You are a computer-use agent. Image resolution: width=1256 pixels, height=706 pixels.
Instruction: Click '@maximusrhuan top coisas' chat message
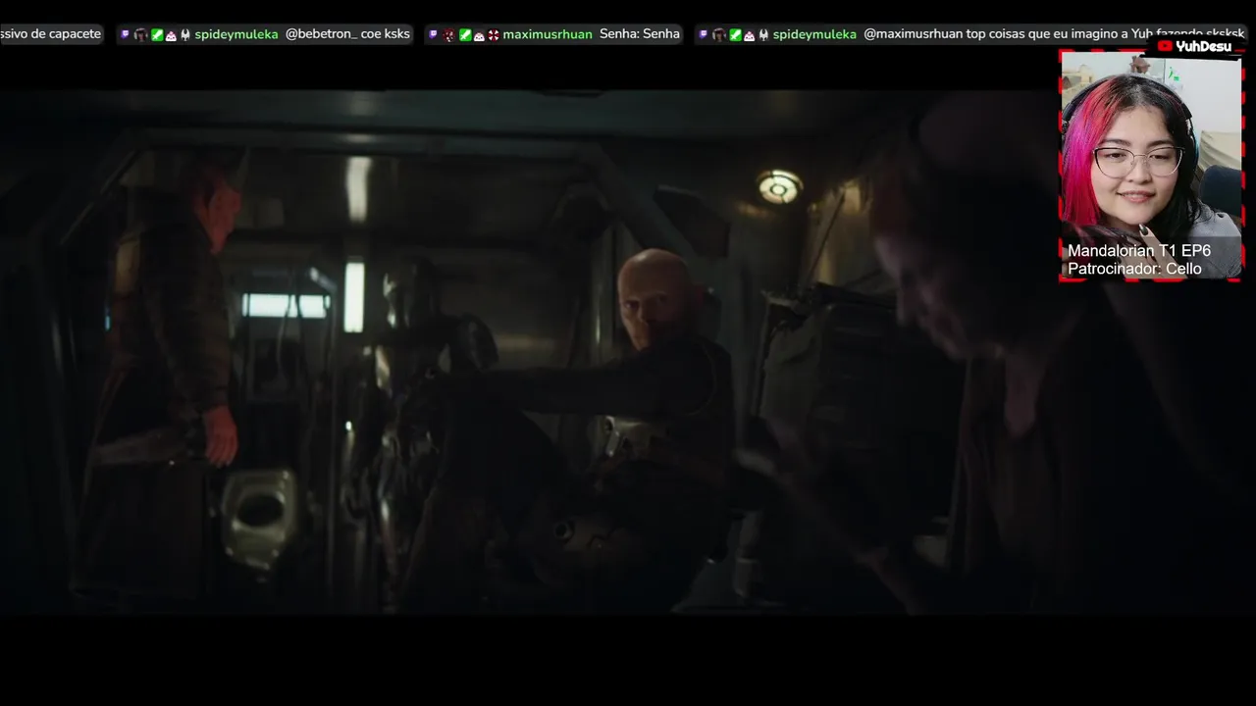pyautogui.click(x=1054, y=34)
